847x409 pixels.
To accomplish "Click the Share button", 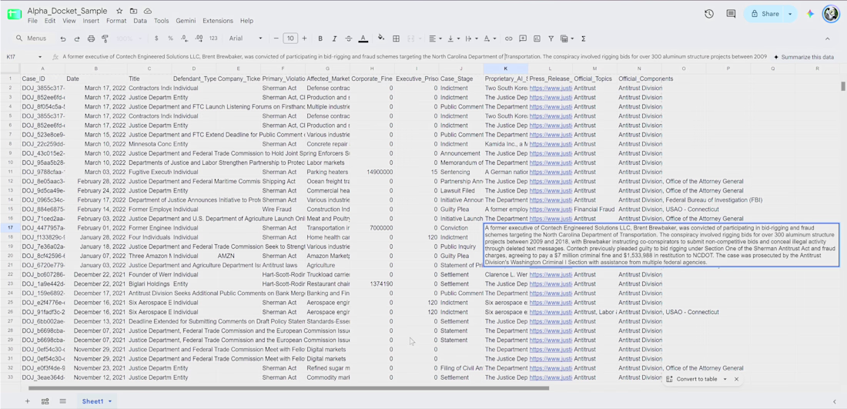I will (765, 14).
